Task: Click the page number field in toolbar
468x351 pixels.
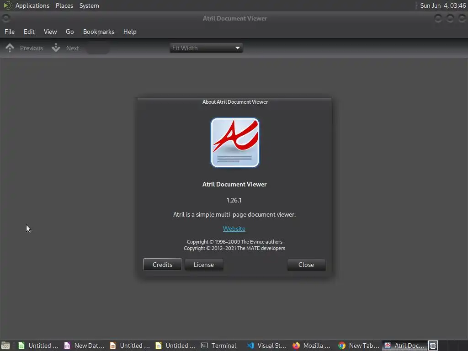Action: click(x=98, y=48)
